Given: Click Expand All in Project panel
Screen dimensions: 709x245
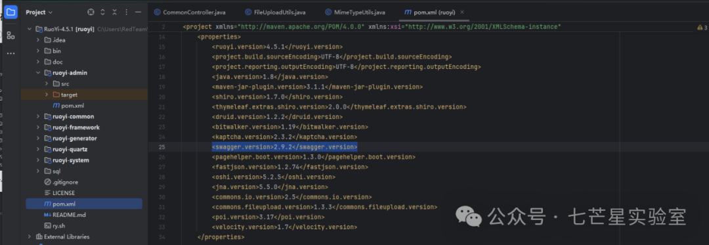Looking at the screenshot, I should 102,12.
